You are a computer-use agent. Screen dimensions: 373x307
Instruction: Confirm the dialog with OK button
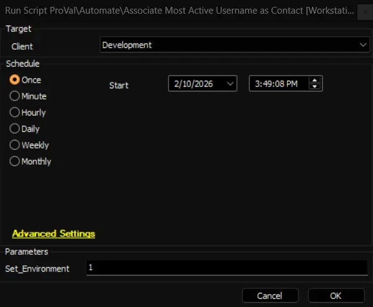(x=336, y=296)
